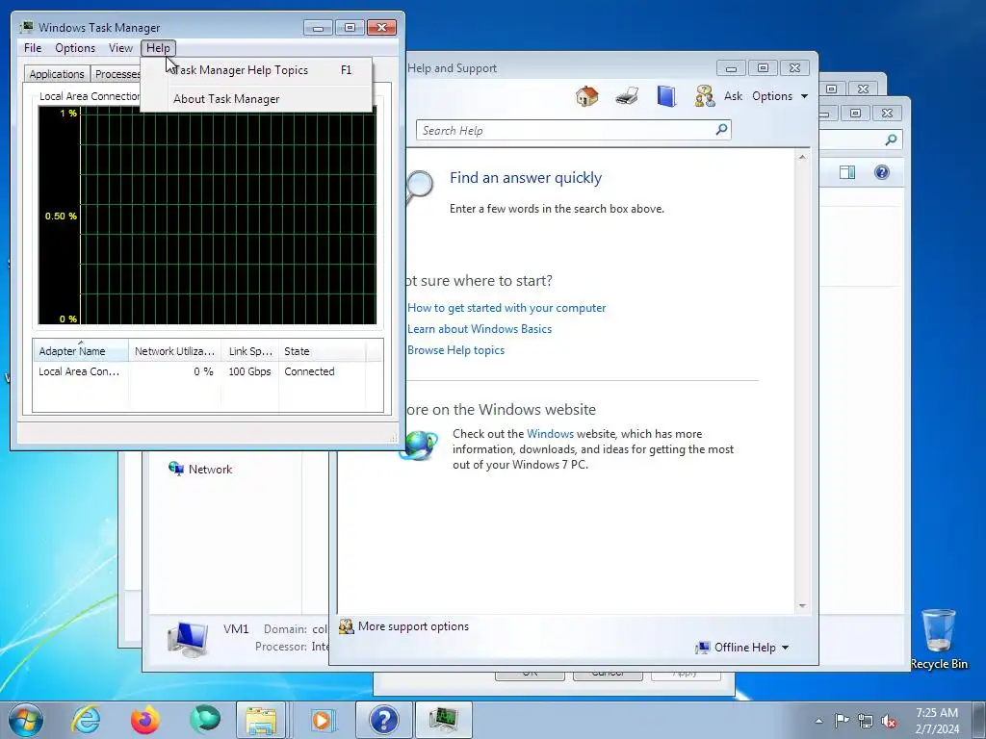The image size is (986, 739).
Task: Open Browse Help topics link
Action: pos(455,350)
